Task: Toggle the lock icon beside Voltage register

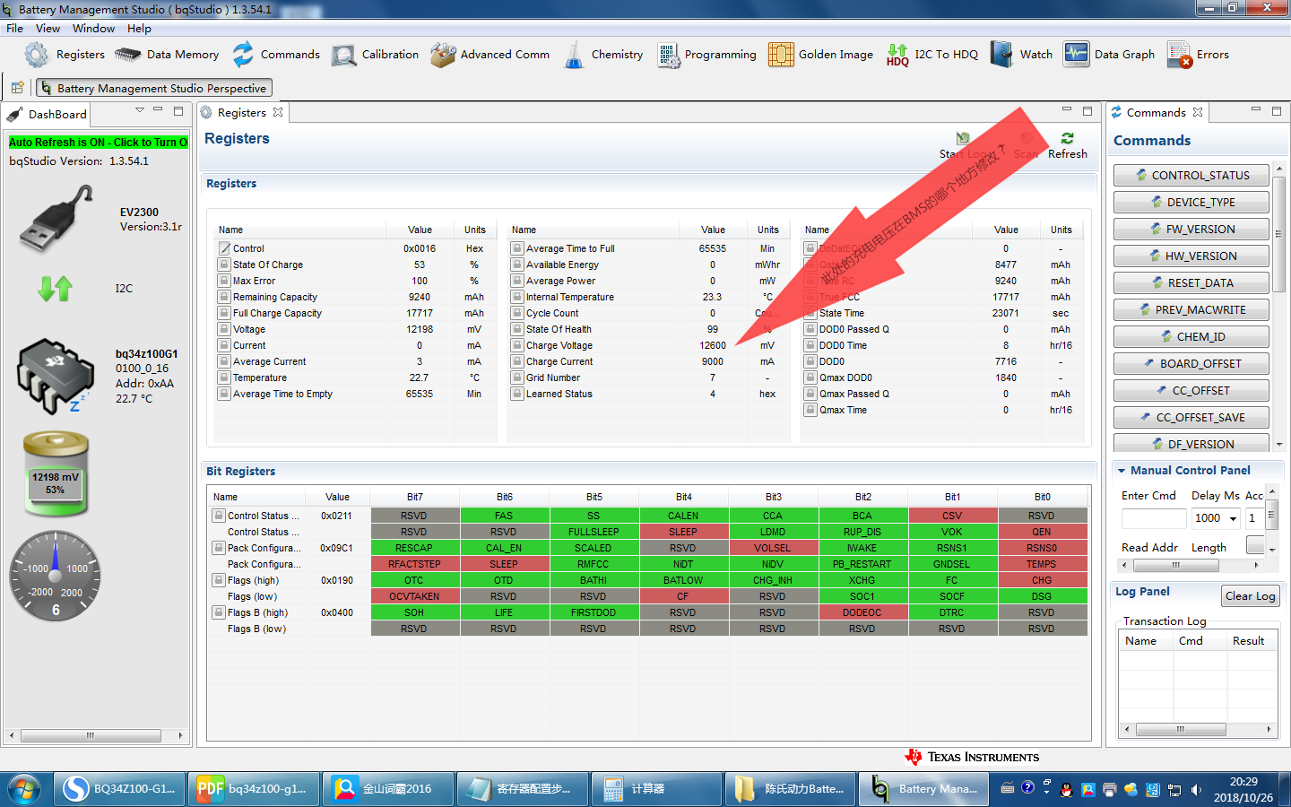Action: coord(224,329)
